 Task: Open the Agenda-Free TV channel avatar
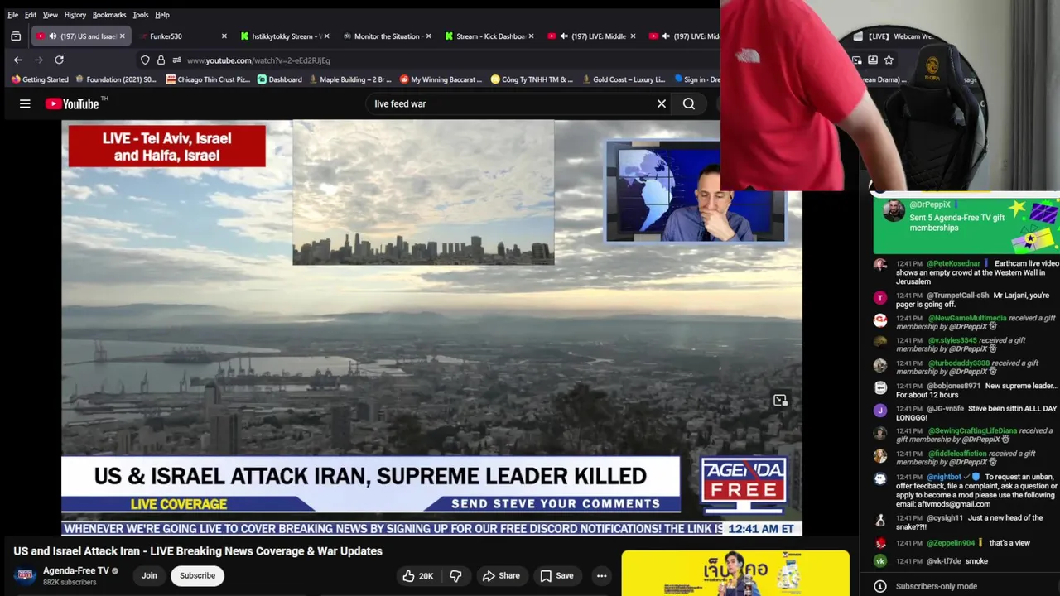click(25, 575)
